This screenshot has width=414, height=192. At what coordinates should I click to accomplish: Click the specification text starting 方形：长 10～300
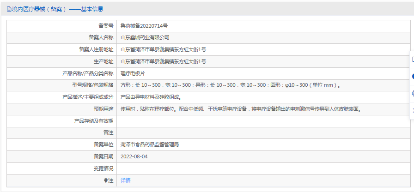231,85
